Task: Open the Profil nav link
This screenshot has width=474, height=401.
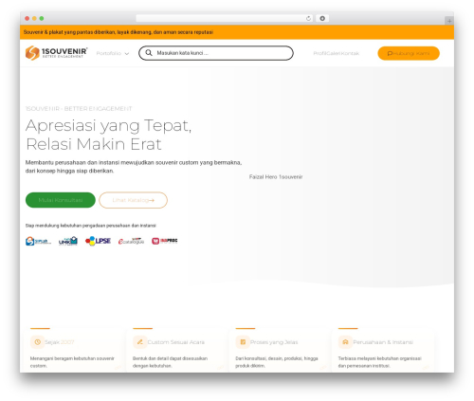Action: [319, 53]
